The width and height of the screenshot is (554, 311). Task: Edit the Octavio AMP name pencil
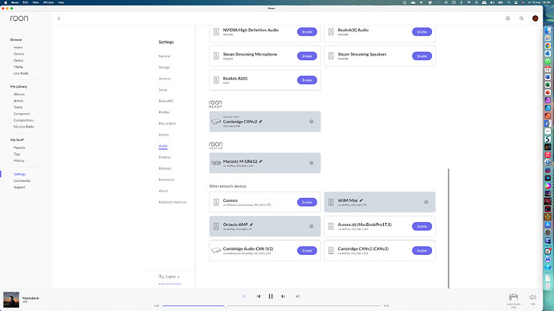click(x=251, y=224)
